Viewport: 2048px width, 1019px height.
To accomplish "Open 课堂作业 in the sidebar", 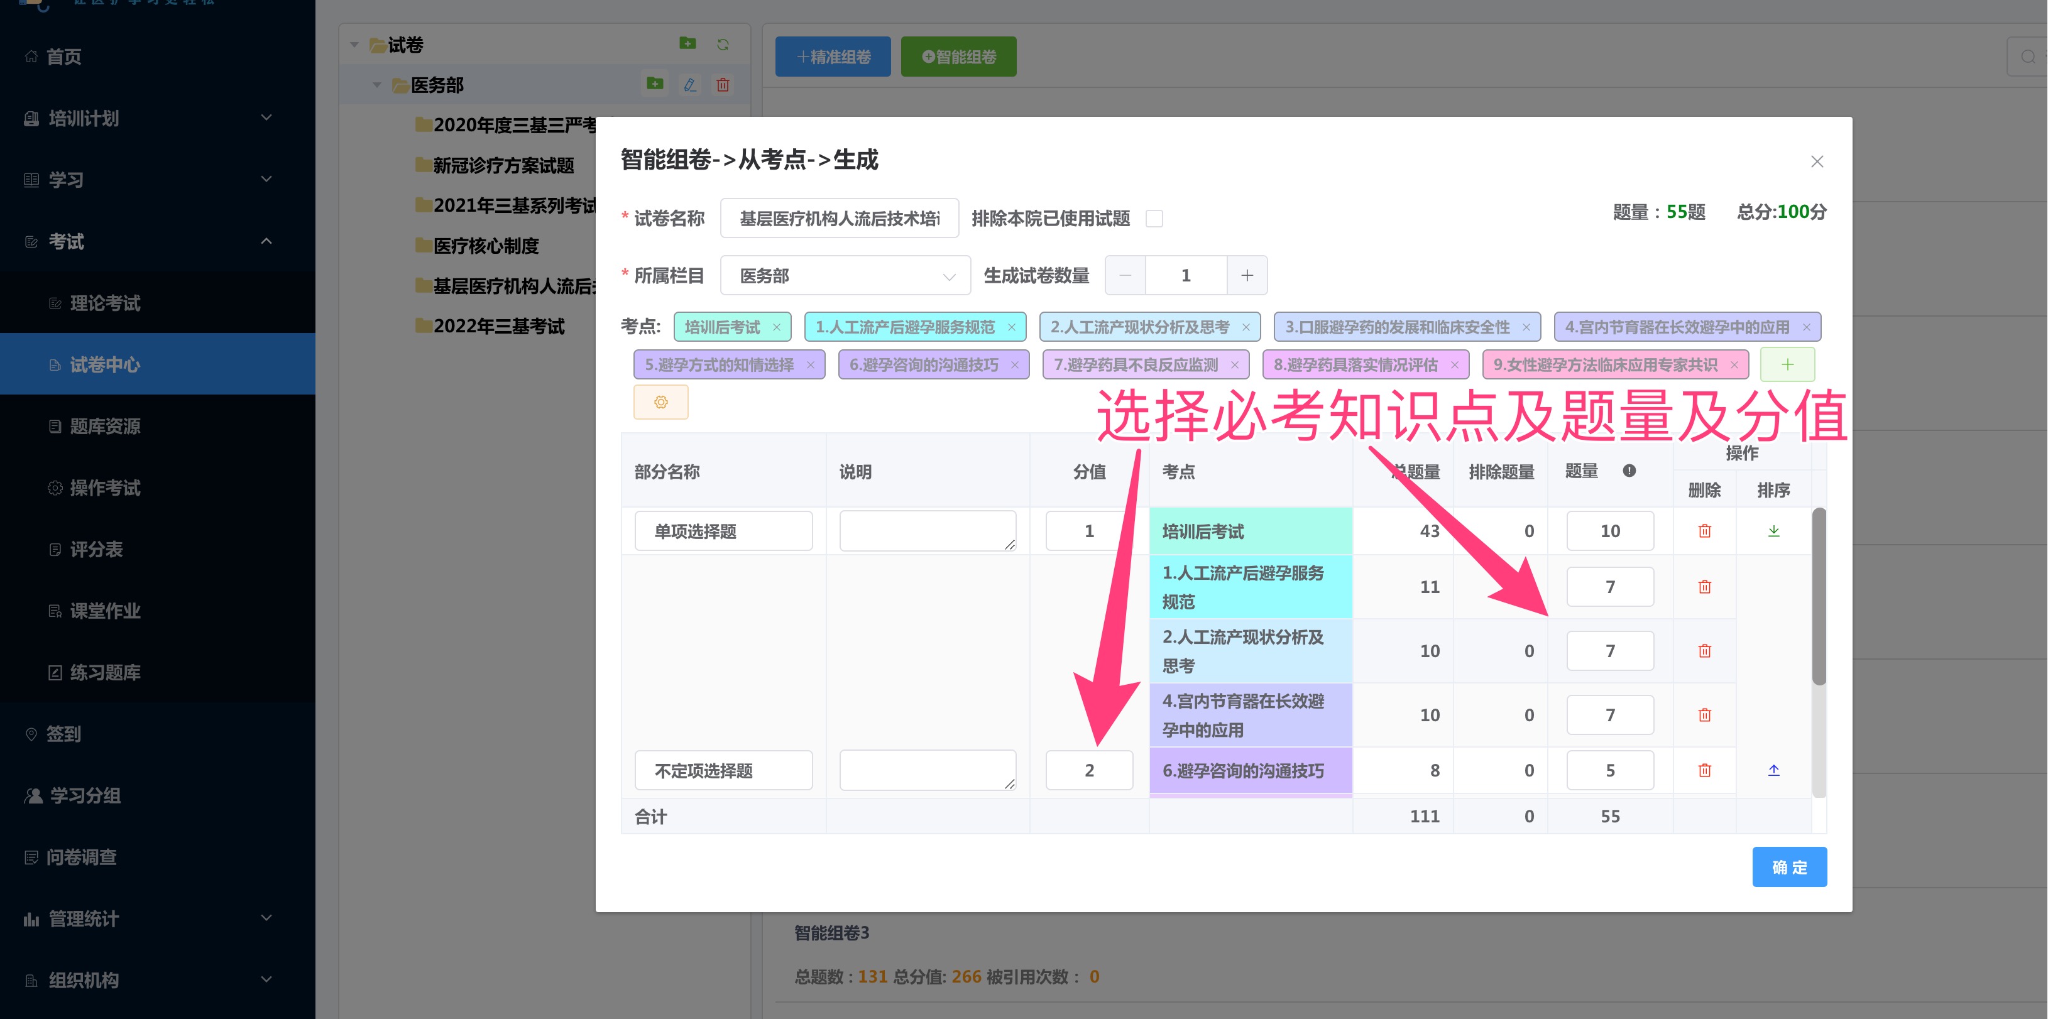I will [157, 611].
